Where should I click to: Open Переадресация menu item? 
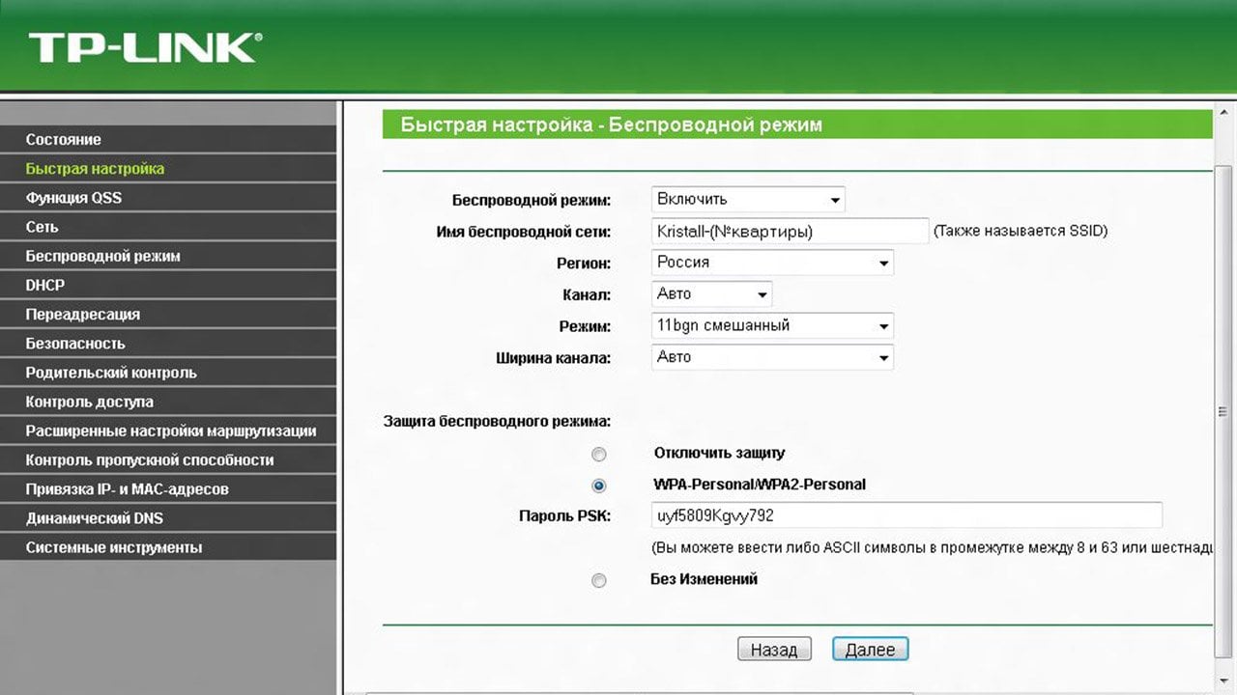coord(168,315)
